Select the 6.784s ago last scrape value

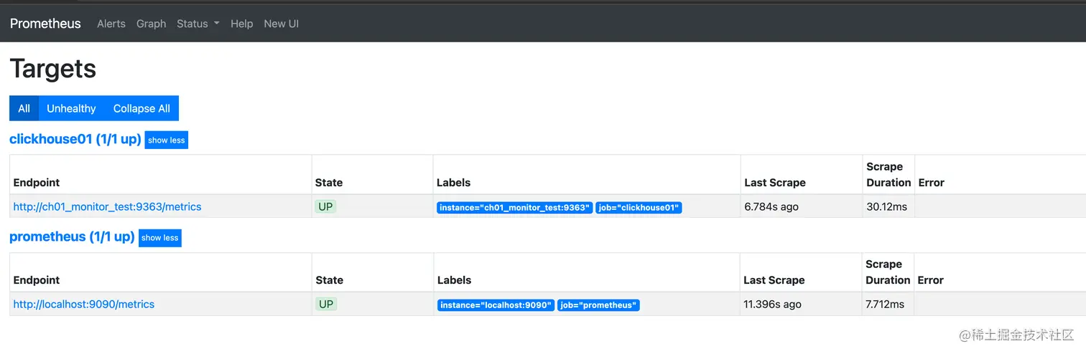coord(771,206)
